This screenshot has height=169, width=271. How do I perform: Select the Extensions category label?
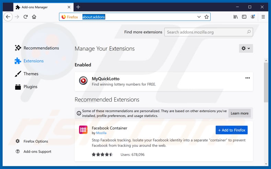(x=34, y=61)
